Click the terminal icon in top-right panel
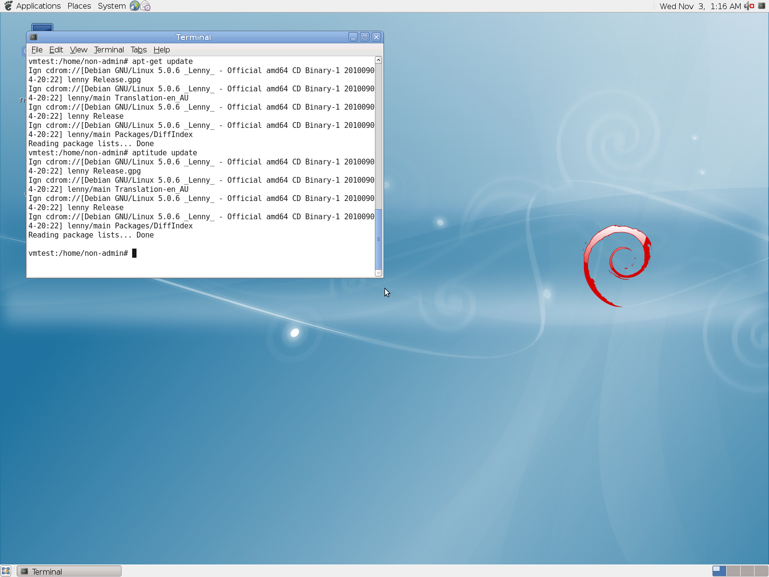The width and height of the screenshot is (769, 577). click(x=762, y=6)
